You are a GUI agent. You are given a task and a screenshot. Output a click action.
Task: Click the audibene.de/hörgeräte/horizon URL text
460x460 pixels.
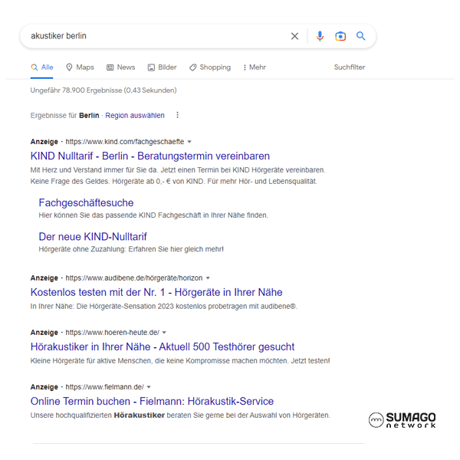(133, 278)
